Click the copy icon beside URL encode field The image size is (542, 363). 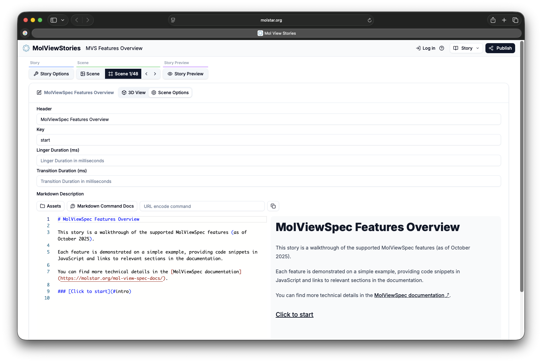[273, 206]
